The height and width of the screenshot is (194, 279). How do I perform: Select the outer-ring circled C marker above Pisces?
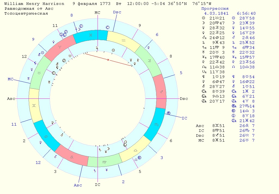tap(107, 27)
